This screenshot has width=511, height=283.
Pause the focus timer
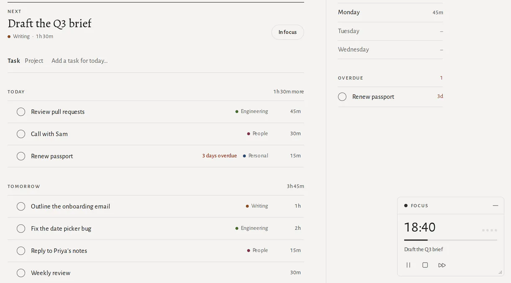[x=408, y=265]
